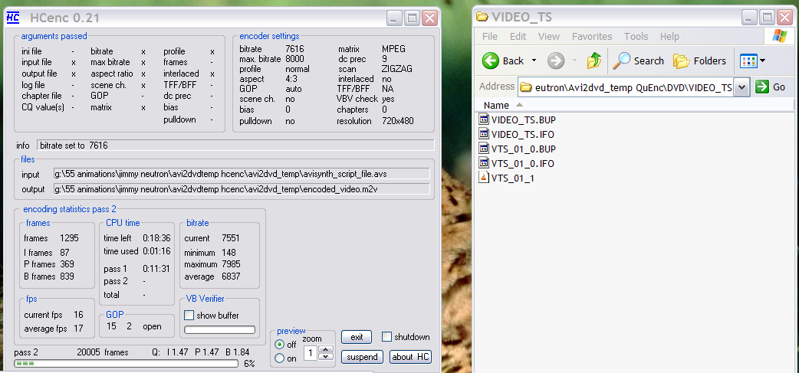This screenshot has width=799, height=373.
Task: Select the VIDEO_TS.IFO file icon
Action: (484, 134)
